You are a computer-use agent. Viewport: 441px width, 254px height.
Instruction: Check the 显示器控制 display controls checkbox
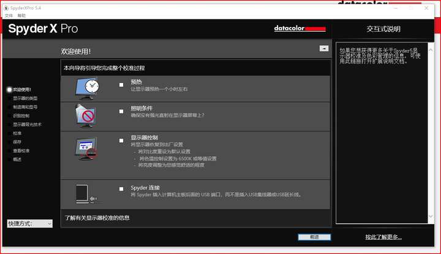(121, 140)
